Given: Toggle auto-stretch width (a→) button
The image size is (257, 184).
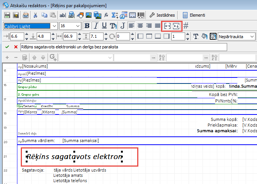Looking at the screenshot, I should pyautogui.click(x=167, y=26).
